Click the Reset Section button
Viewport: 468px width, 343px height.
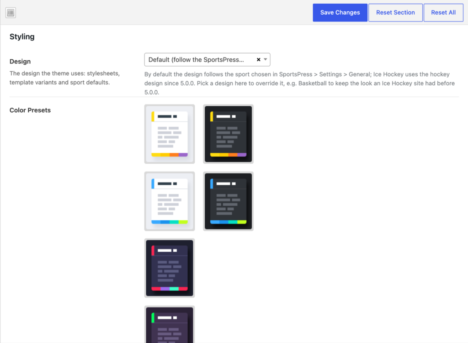395,12
